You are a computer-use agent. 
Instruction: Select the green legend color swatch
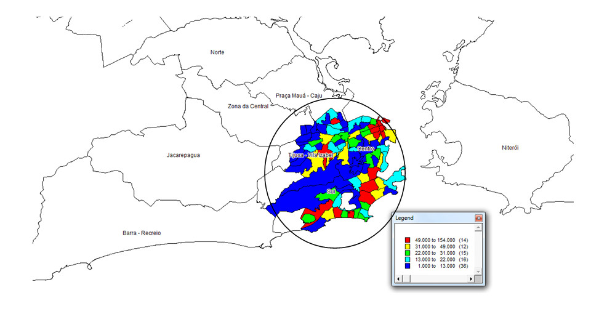pos(407,253)
